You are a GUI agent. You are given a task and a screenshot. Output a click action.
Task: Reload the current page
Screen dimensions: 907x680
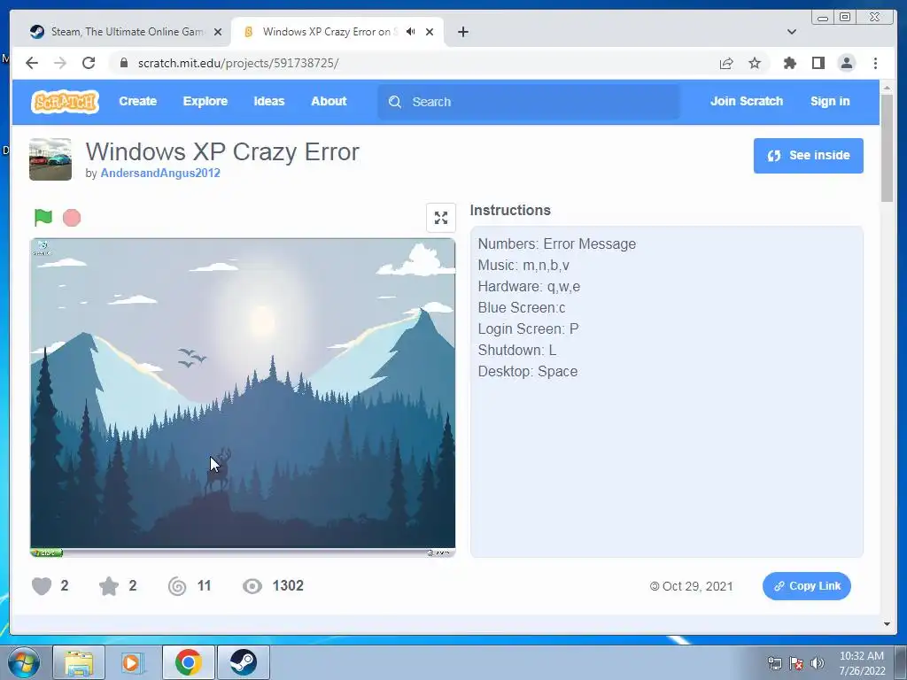89,63
